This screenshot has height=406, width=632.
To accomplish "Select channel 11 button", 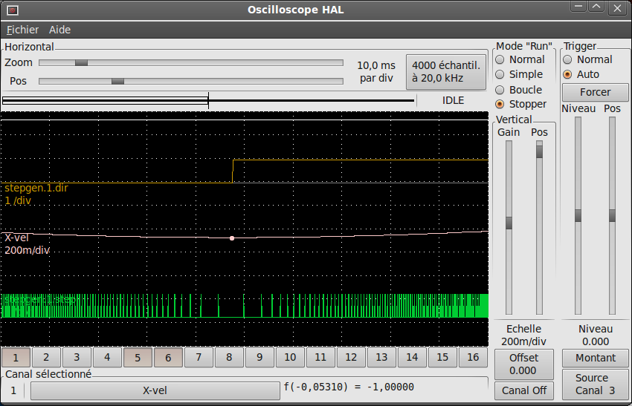I will 320,357.
